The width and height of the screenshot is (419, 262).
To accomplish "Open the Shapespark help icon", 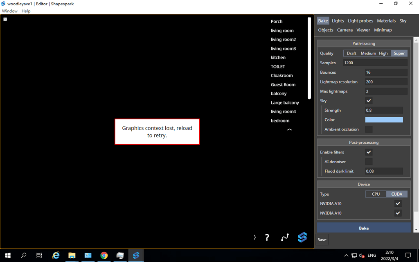I will 267,237.
